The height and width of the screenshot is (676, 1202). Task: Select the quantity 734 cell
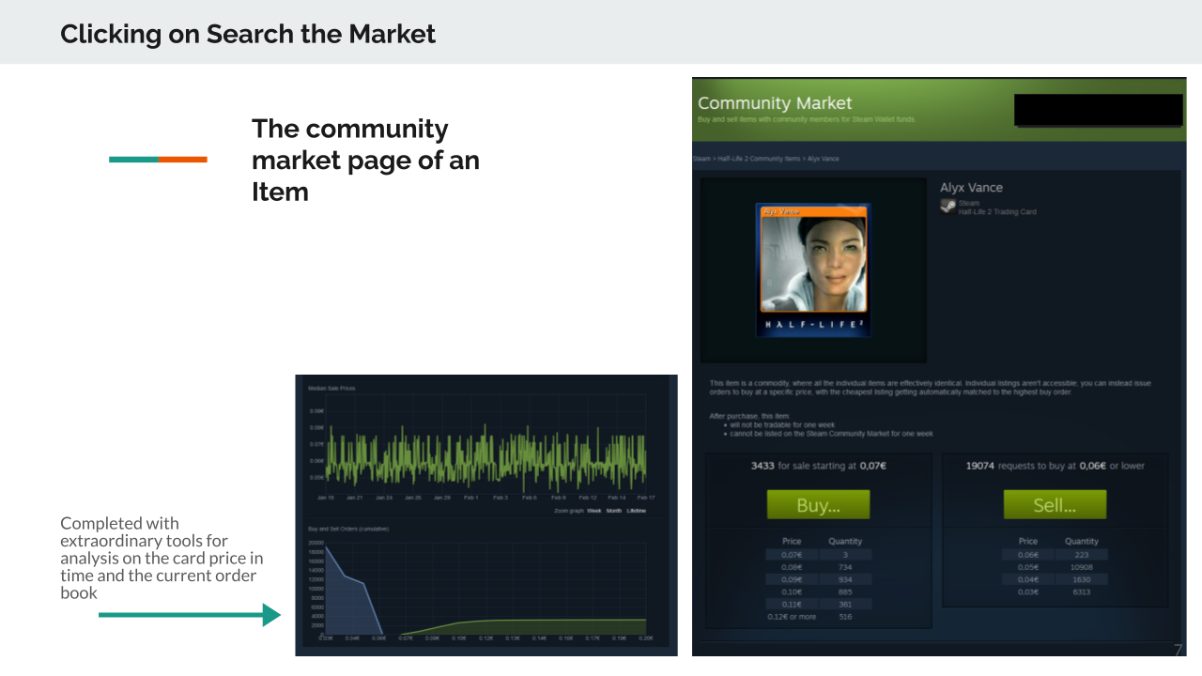pyautogui.click(x=845, y=567)
